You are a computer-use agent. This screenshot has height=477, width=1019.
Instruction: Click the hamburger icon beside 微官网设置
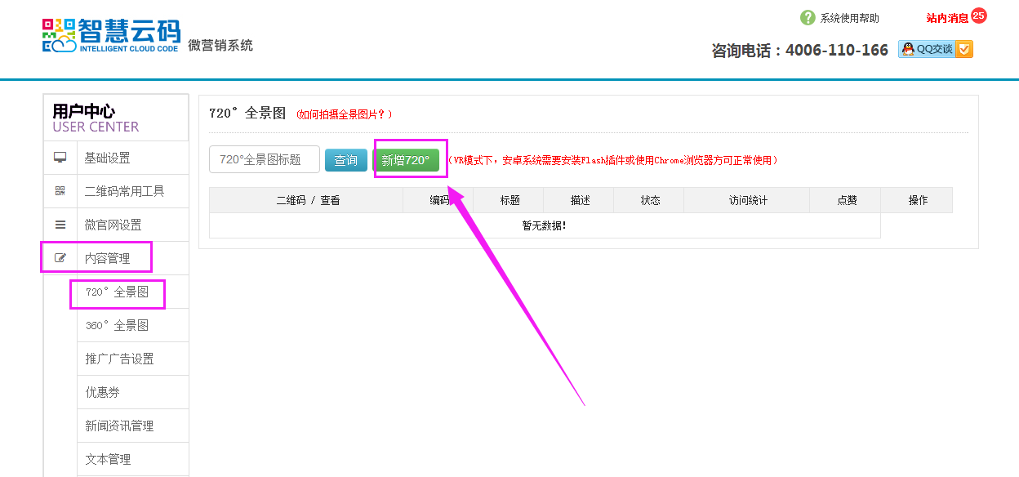tap(60, 225)
